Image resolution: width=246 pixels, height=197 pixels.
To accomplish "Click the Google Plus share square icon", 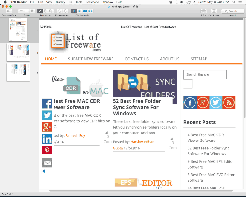I will pos(47,127).
